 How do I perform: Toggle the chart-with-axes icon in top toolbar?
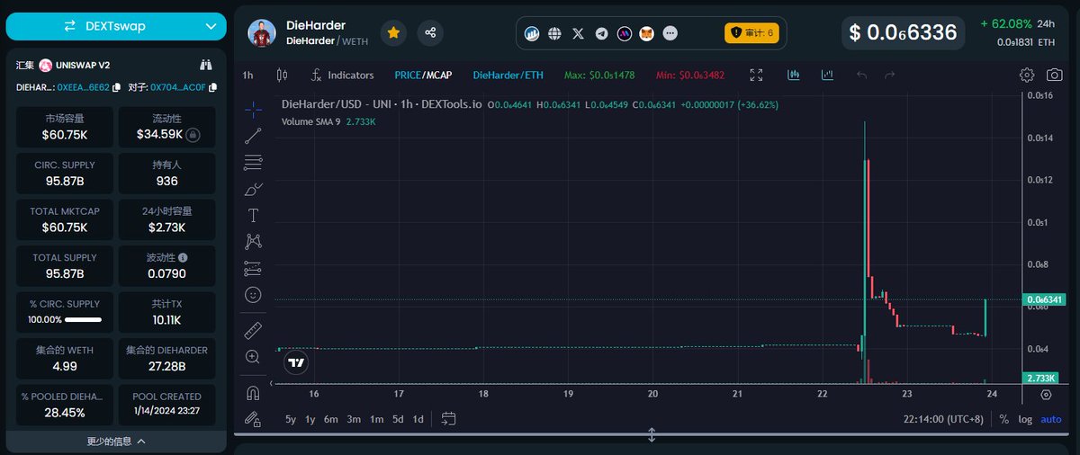tap(827, 76)
